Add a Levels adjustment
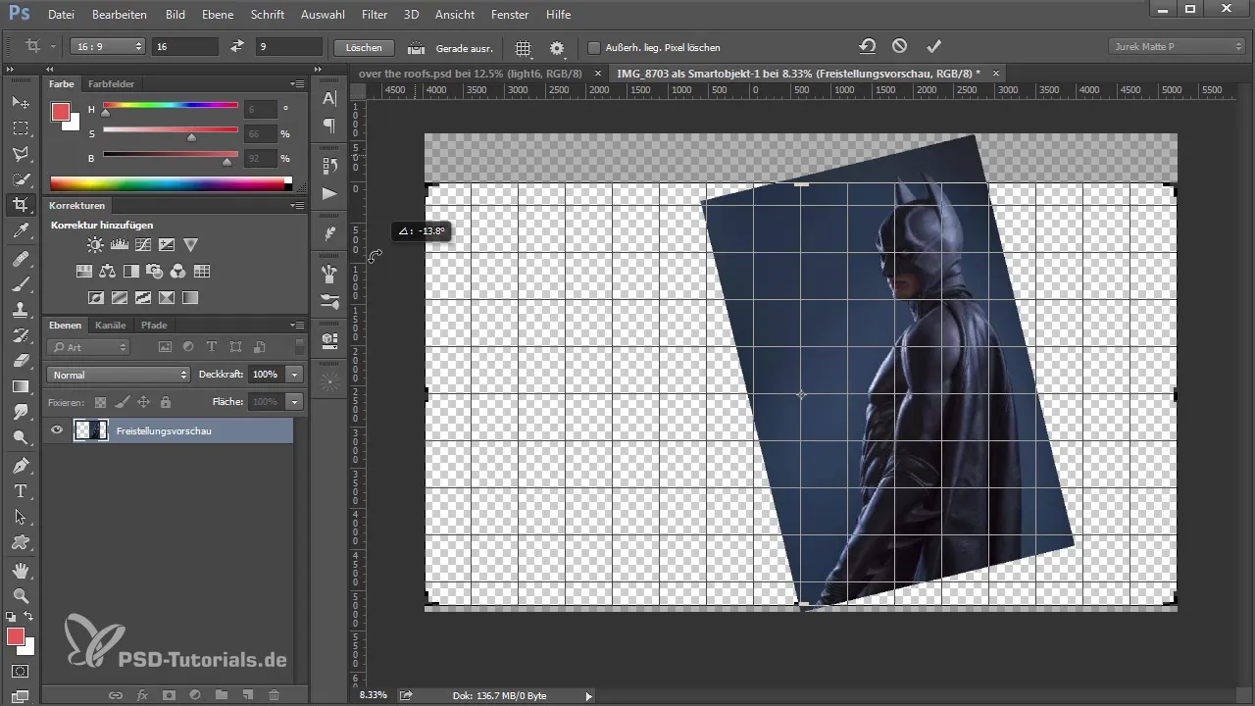 (120, 245)
